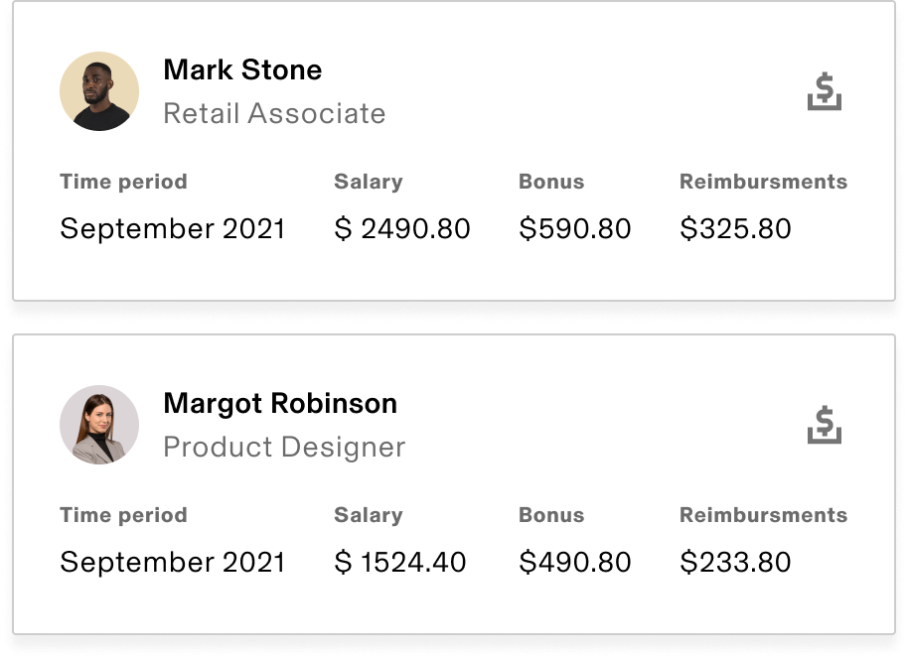
Task: Click the Retail Associate job title
Action: pyautogui.click(x=274, y=114)
